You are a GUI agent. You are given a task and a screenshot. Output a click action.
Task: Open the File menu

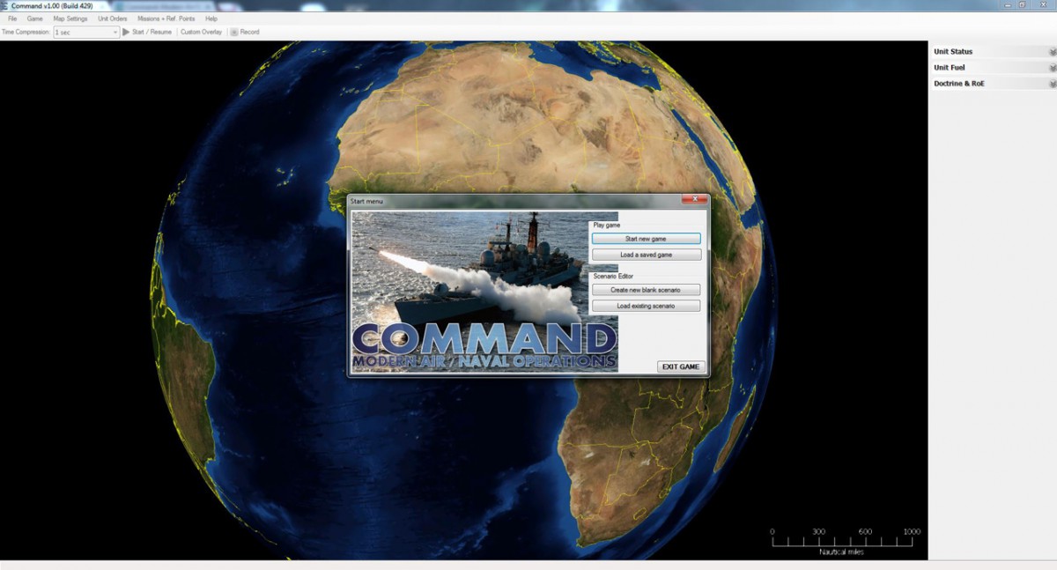tap(11, 18)
